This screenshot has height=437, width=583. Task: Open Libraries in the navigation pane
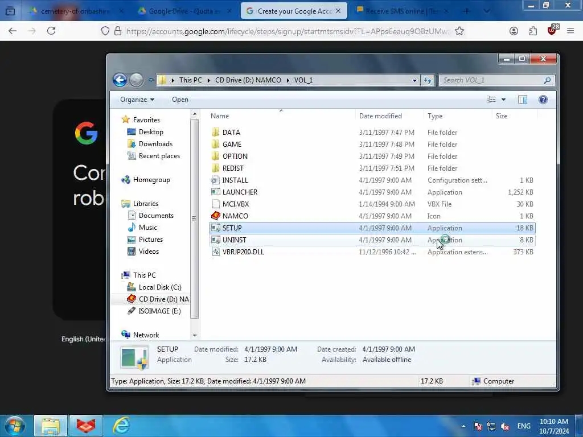(145, 204)
